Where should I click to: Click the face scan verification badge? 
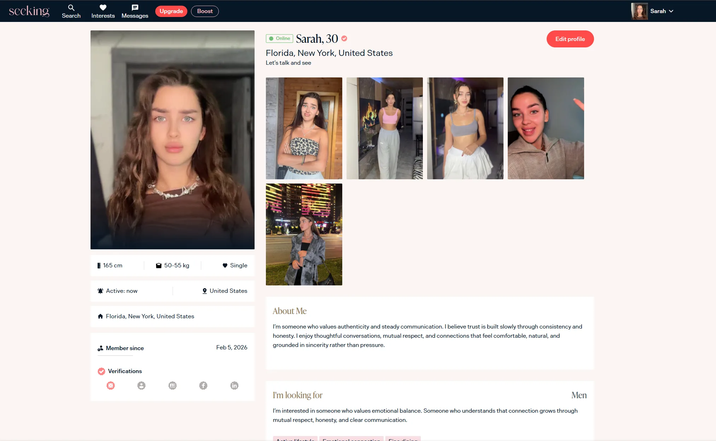tap(111, 385)
